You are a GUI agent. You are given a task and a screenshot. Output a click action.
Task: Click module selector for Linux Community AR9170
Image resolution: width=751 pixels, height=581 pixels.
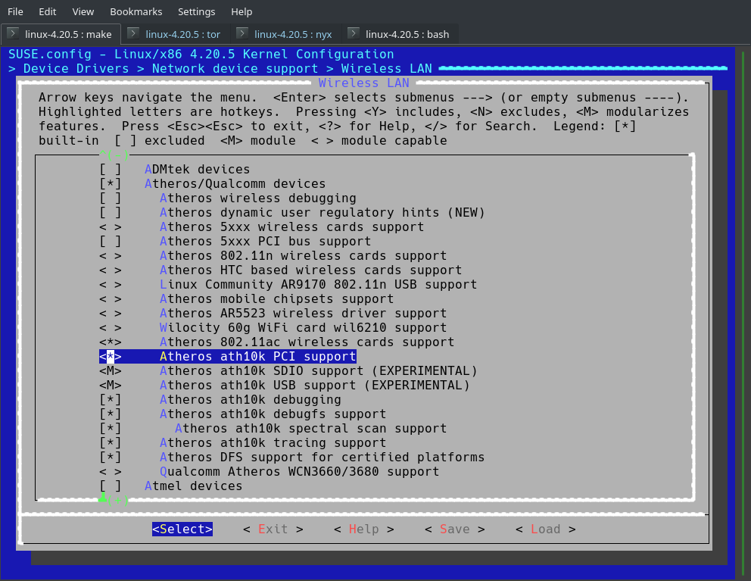(x=111, y=285)
